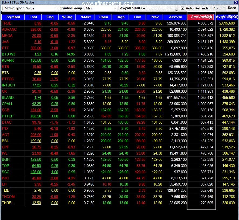Close the Top 30 Active window
239x220 pixels.
coord(236,2)
